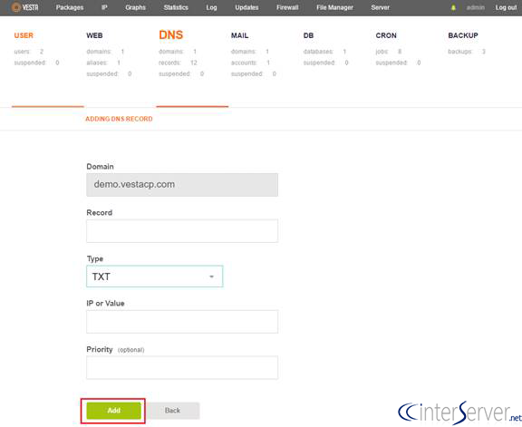Click the admin user link
Viewport: 522px width, 427px height.
pos(476,7)
